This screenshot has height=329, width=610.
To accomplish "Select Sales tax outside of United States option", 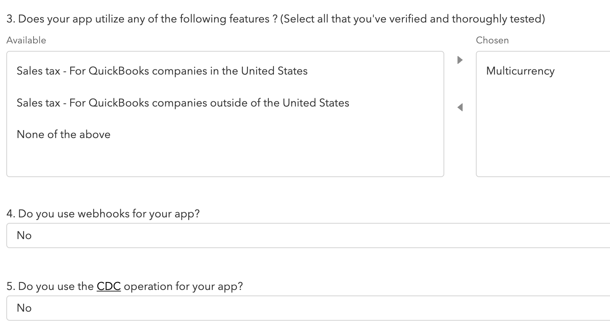I will tap(183, 103).
